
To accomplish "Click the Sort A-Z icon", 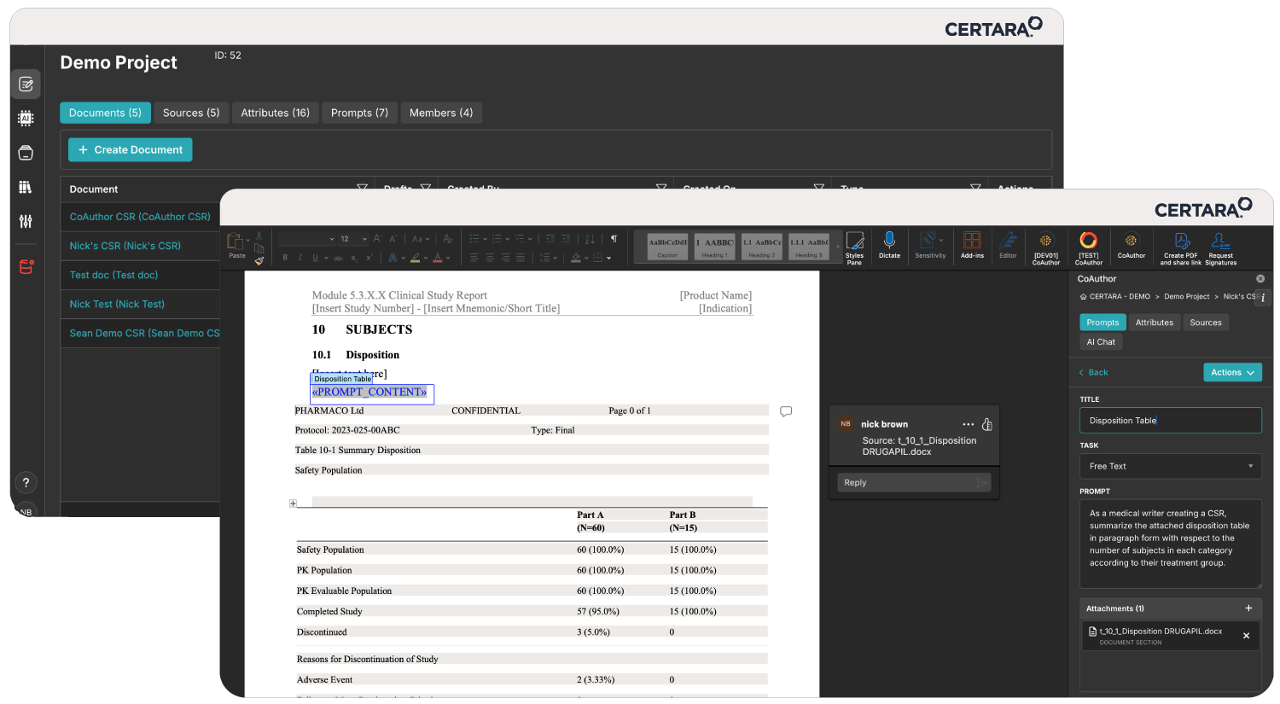I will pos(590,239).
